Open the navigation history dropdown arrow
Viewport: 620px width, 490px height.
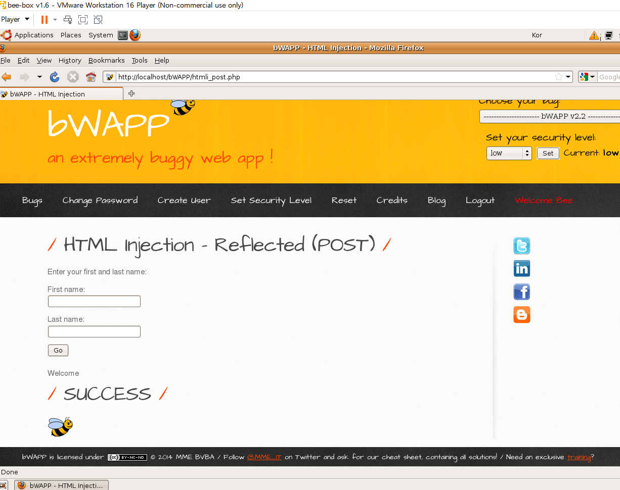pyautogui.click(x=39, y=77)
